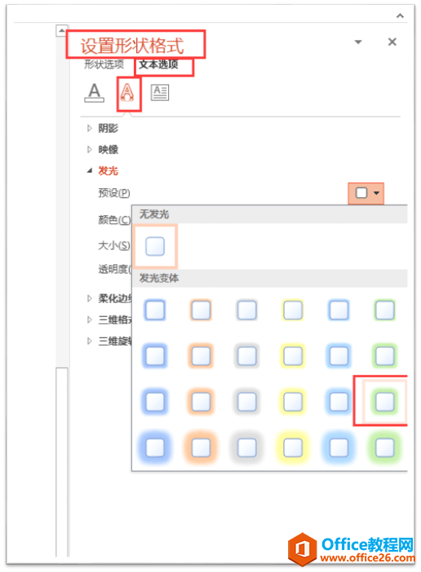Screen dimensions: 421x572
Task: Open the task pane options arrow
Action: [x=358, y=42]
